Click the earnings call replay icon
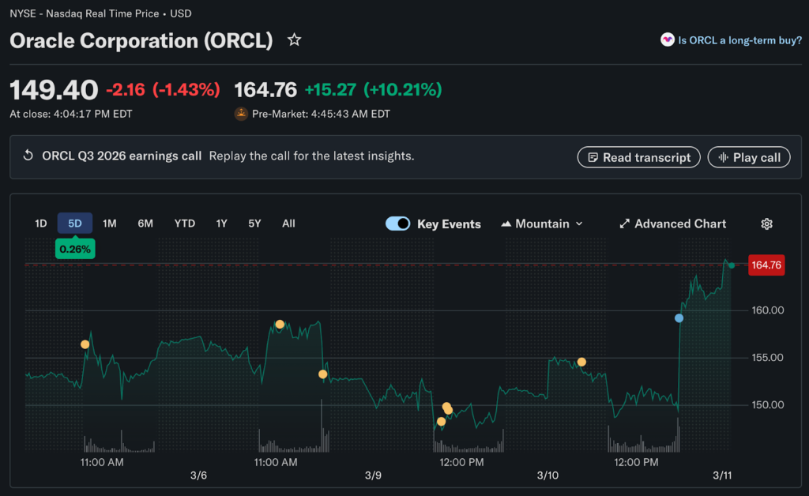This screenshot has width=809, height=496. (x=28, y=156)
